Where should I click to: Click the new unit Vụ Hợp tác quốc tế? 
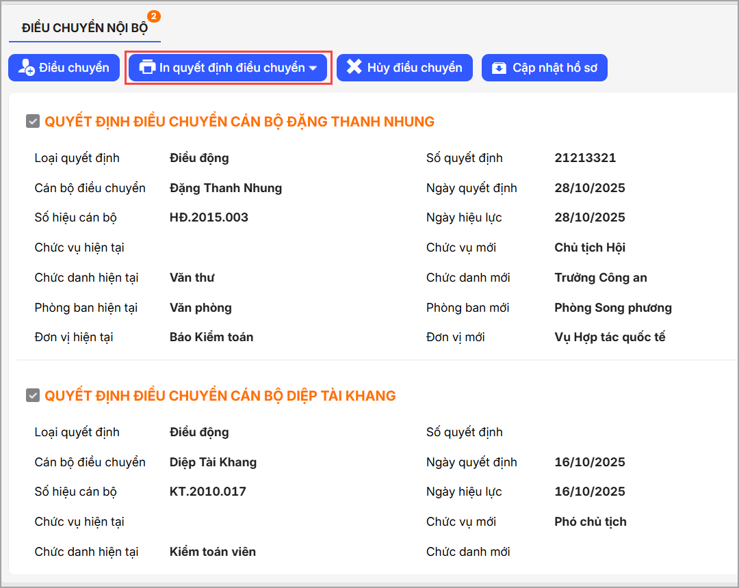coord(610,337)
